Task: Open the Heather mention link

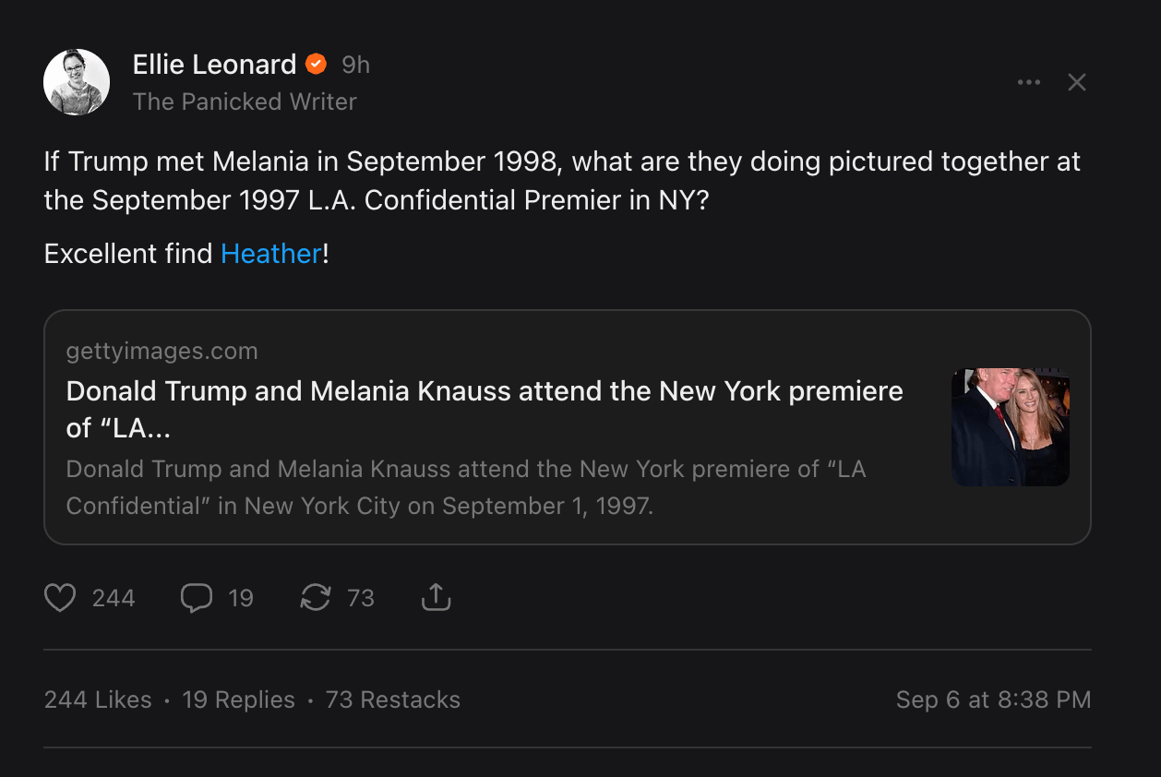Action: click(271, 253)
